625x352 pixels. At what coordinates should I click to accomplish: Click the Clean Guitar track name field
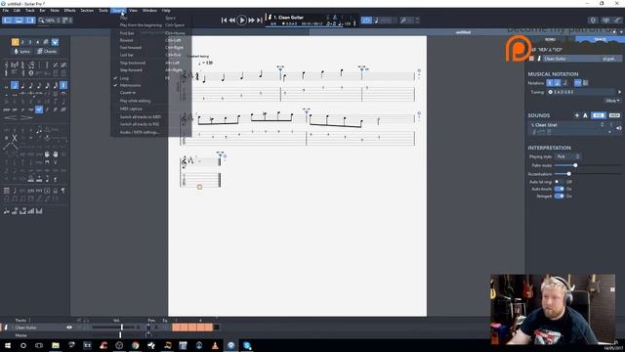click(x=571, y=59)
